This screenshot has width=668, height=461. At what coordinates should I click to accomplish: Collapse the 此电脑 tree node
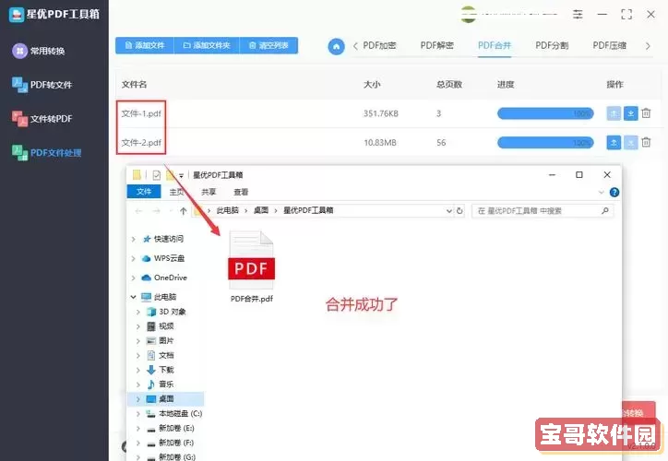point(134,297)
